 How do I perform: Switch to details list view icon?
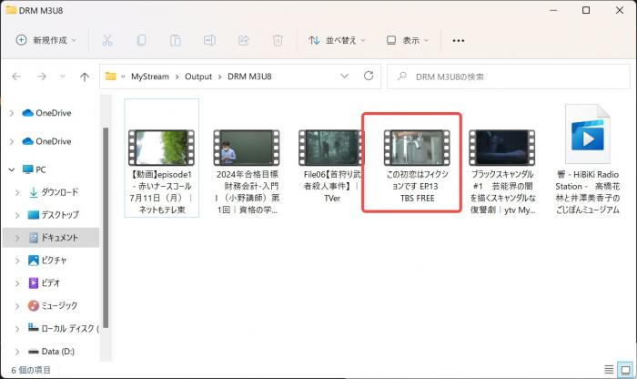pyautogui.click(x=609, y=370)
